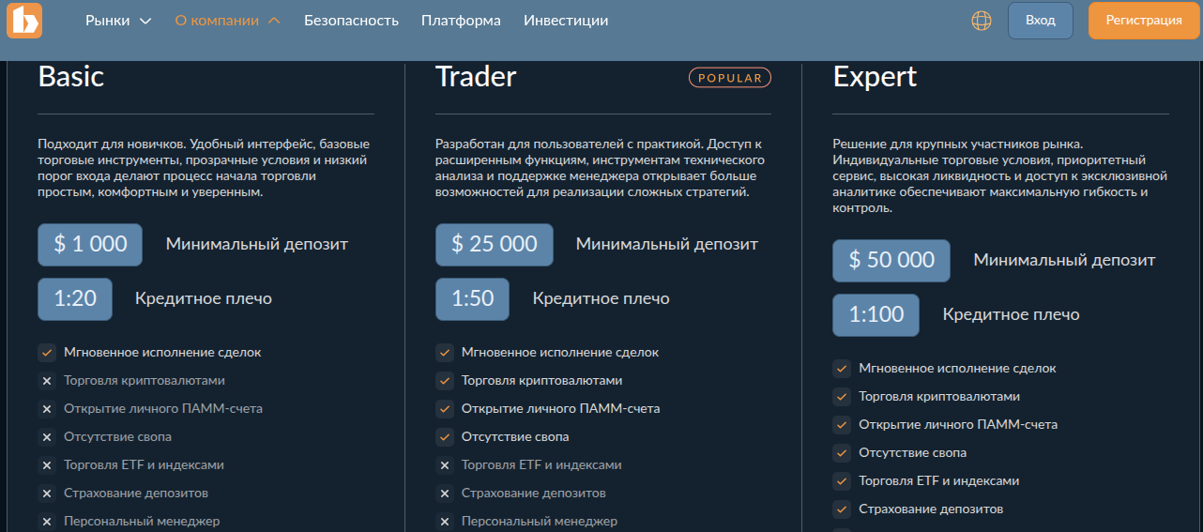Screen dimensions: 1203x532
Task: Go to the Платформа menu item
Action: pos(461,21)
